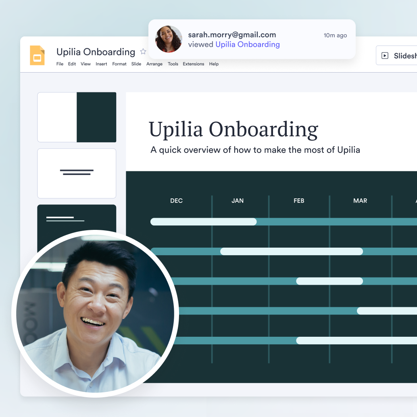This screenshot has width=417, height=417.
Task: Star the Upilia Onboarding presentation
Action: coord(143,52)
